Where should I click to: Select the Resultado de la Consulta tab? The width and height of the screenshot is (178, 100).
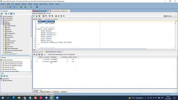(54, 52)
